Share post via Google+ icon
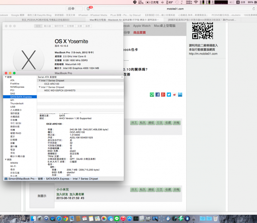 click(163, 95)
